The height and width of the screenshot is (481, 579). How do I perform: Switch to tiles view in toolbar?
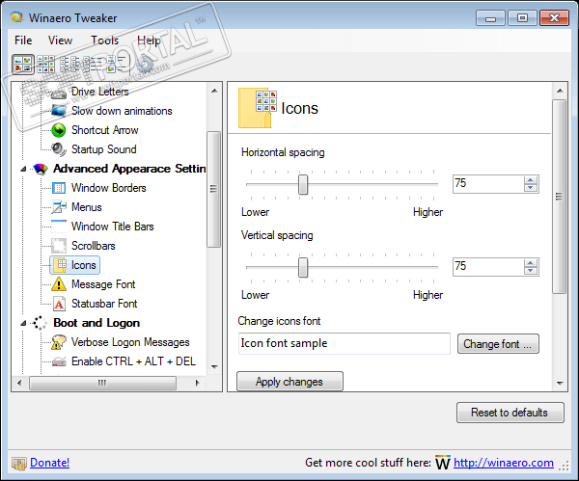(117, 65)
